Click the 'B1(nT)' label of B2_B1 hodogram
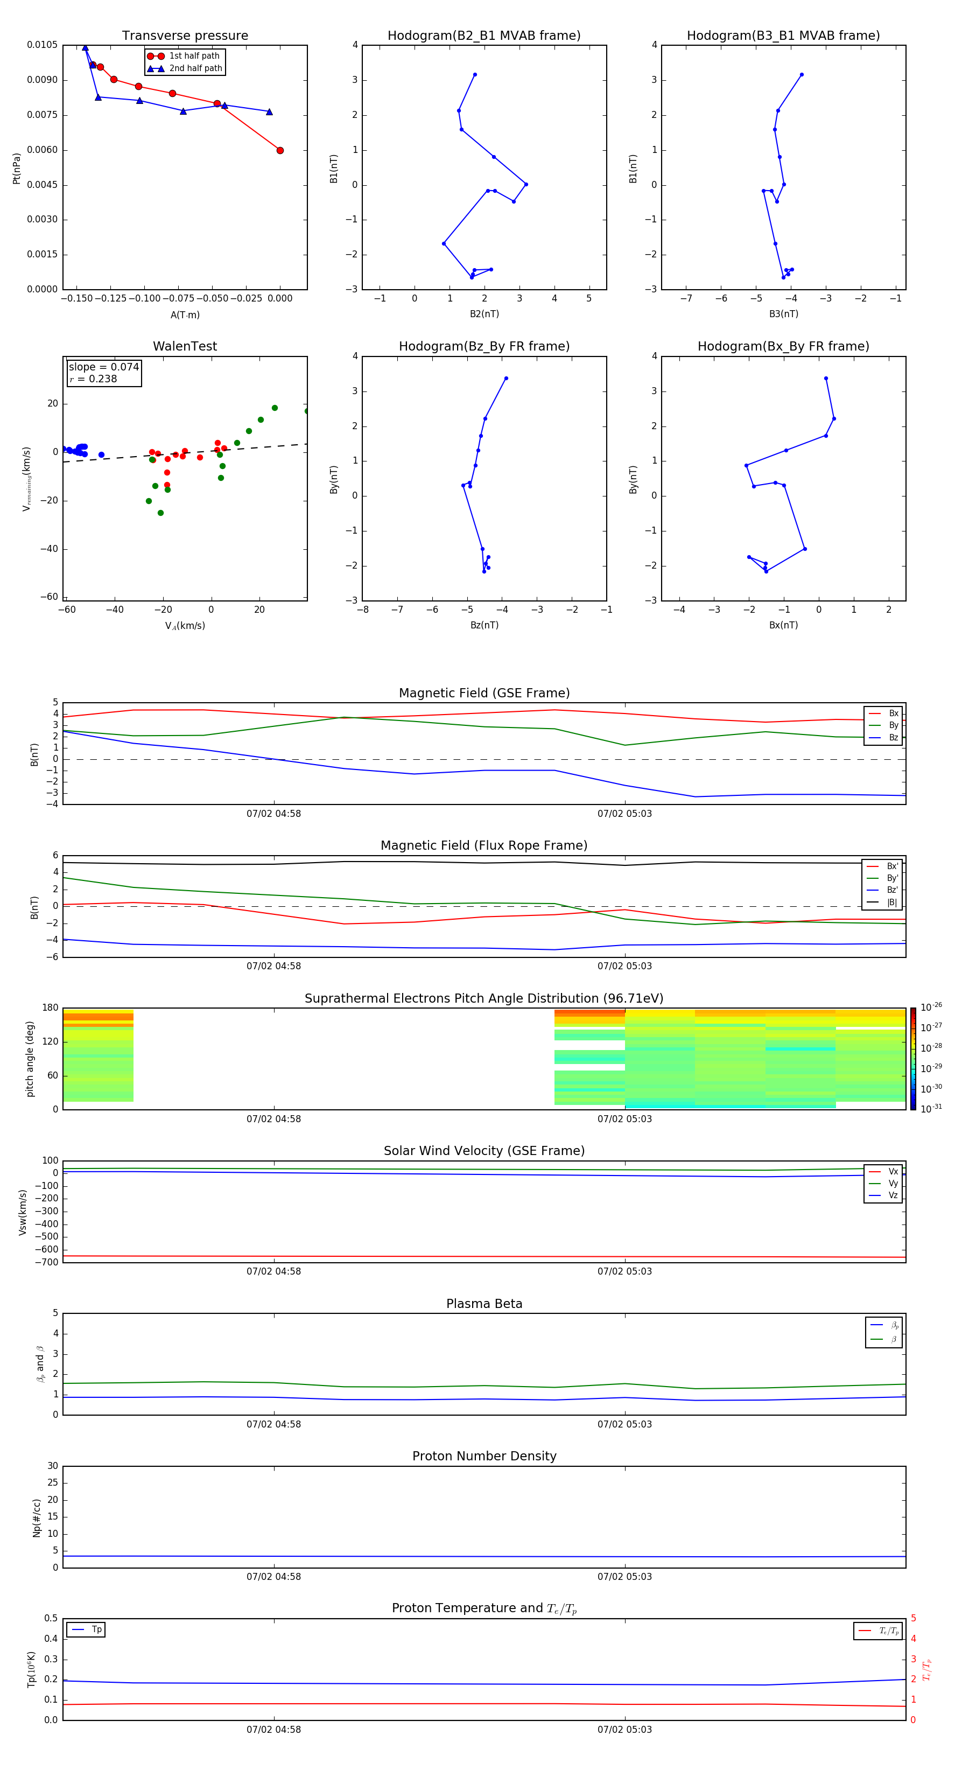 [334, 169]
